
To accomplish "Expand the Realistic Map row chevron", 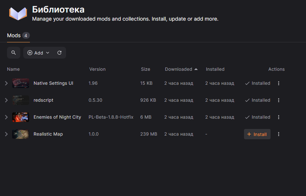I will click(x=6, y=134).
